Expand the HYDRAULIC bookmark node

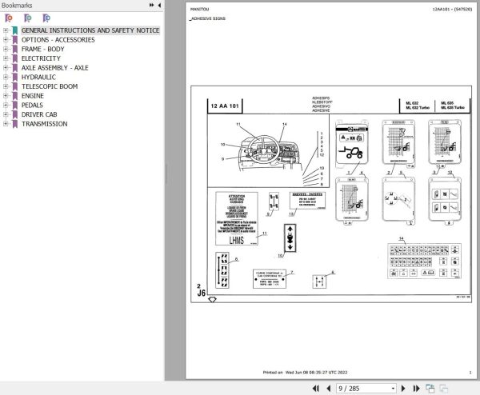pyautogui.click(x=6, y=77)
